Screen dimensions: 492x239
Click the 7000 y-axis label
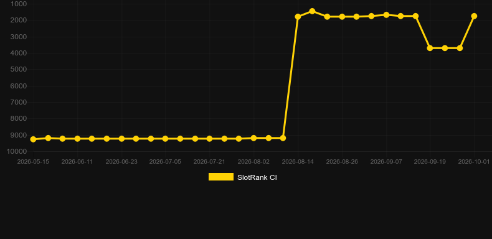click(x=19, y=102)
